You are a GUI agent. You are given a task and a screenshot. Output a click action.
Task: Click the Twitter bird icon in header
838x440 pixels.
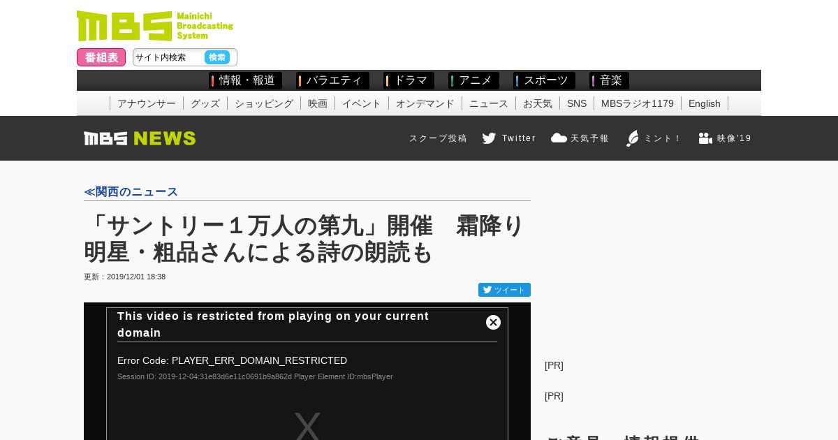point(489,138)
